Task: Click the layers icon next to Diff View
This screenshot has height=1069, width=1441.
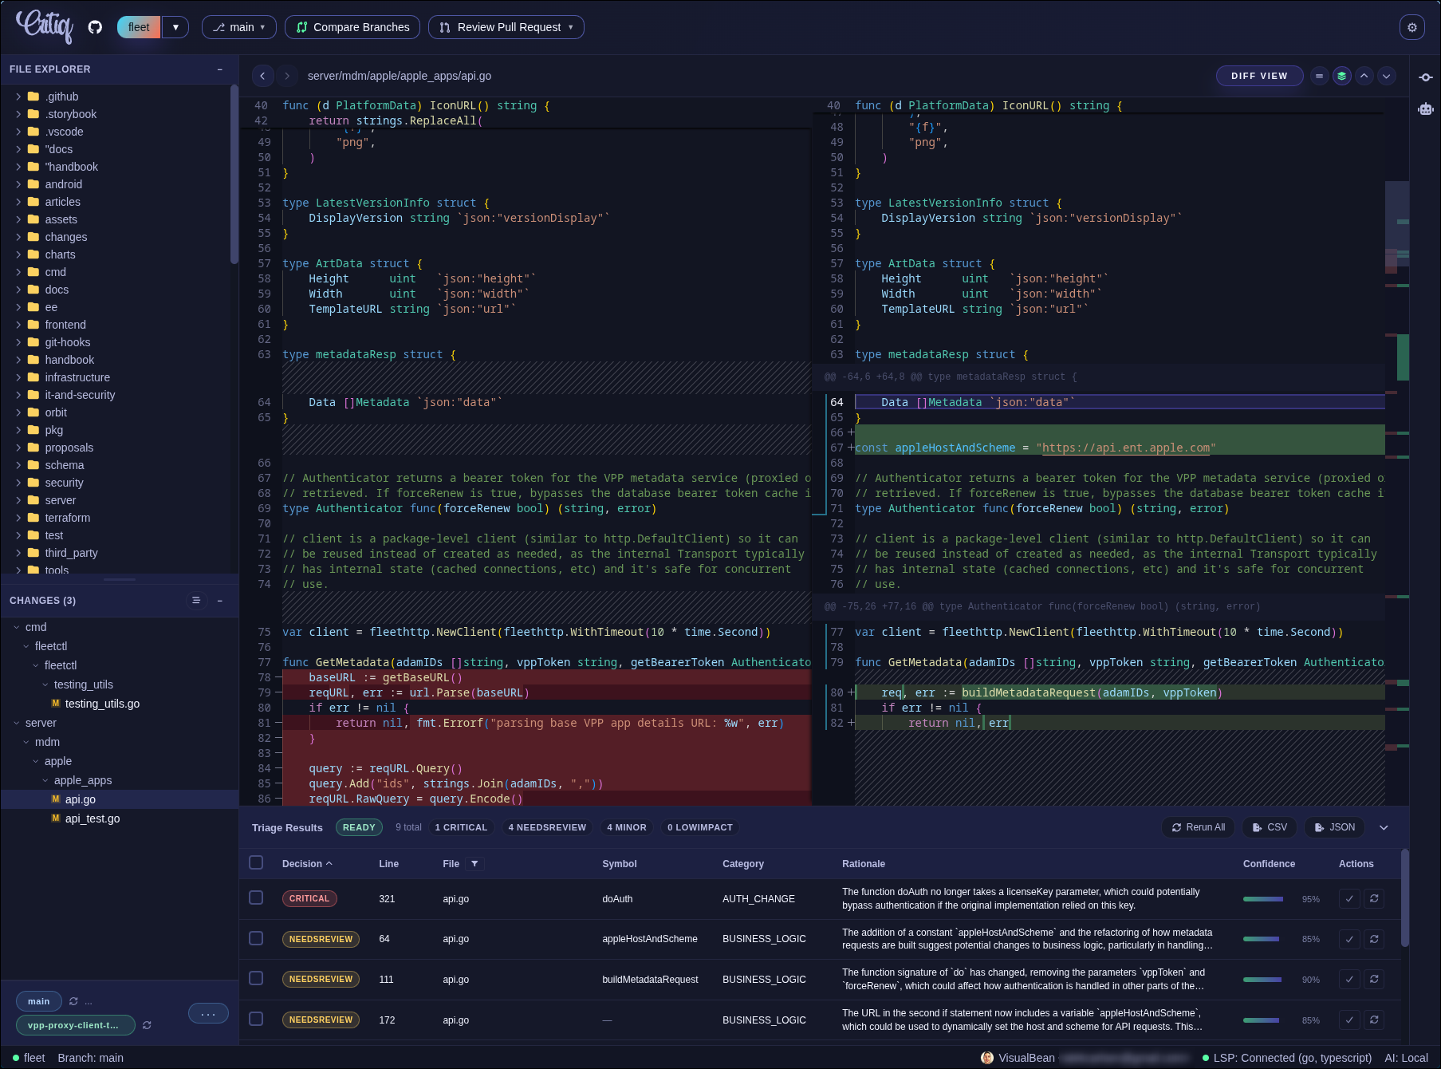Action: click(1342, 76)
